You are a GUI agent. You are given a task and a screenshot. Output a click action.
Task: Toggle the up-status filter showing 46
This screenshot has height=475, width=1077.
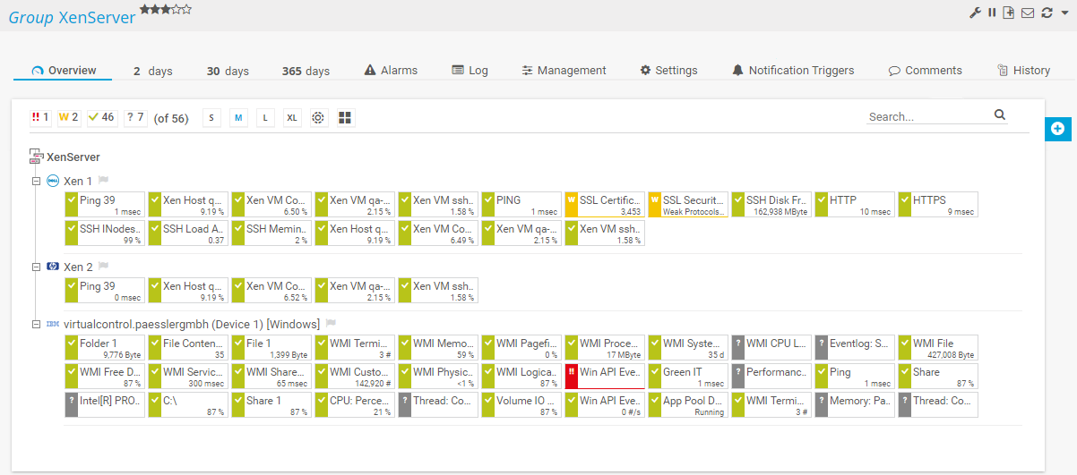[x=102, y=118]
